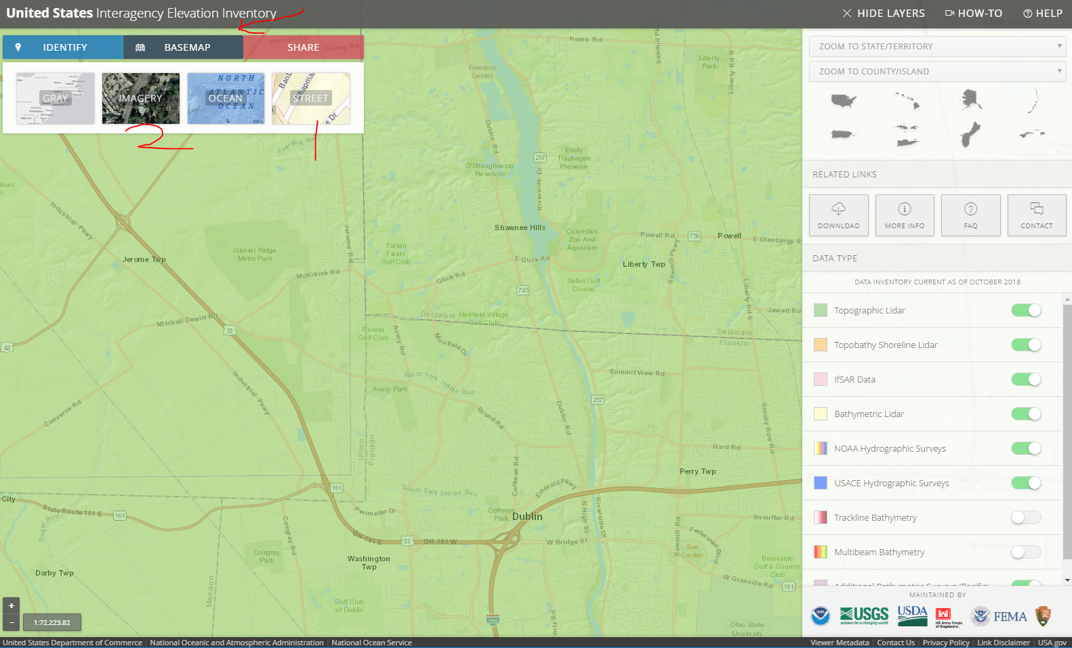Turn off USACE Hydrographic Surveys layer
This screenshot has height=648, width=1072.
point(1026,483)
